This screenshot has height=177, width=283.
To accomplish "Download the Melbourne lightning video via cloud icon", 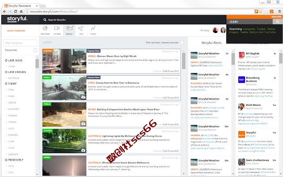I will 83,150.
